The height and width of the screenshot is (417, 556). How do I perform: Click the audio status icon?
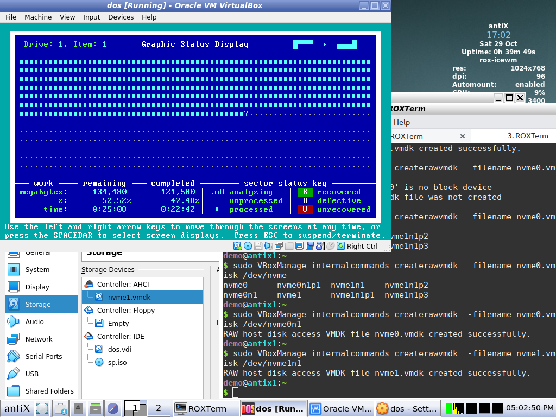tap(268, 245)
